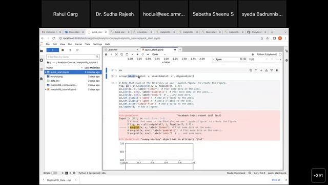Restart kernel and run all cells icon
This screenshot has height=185, width=328.
click(148, 54)
